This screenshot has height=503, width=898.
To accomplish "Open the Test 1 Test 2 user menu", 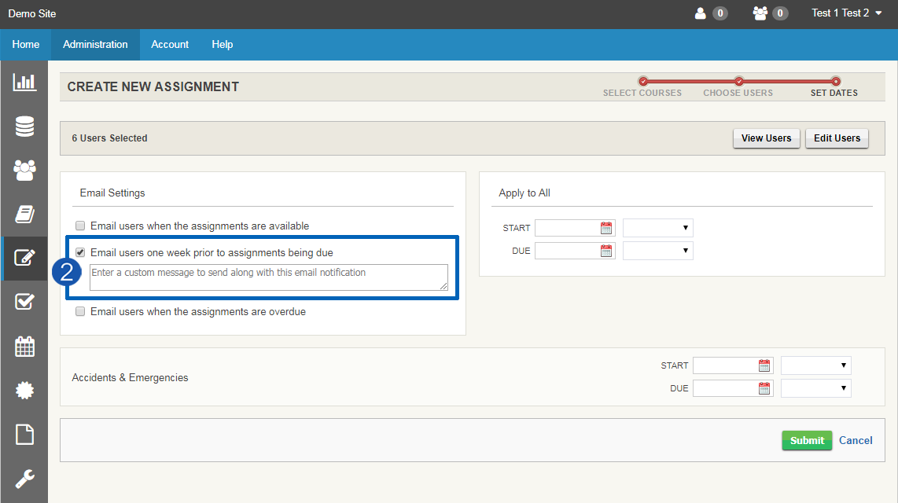I will click(x=846, y=13).
